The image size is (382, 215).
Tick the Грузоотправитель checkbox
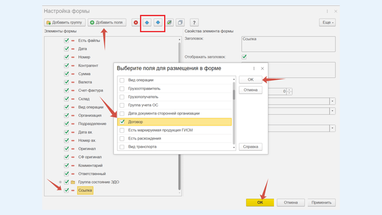pos(122,89)
